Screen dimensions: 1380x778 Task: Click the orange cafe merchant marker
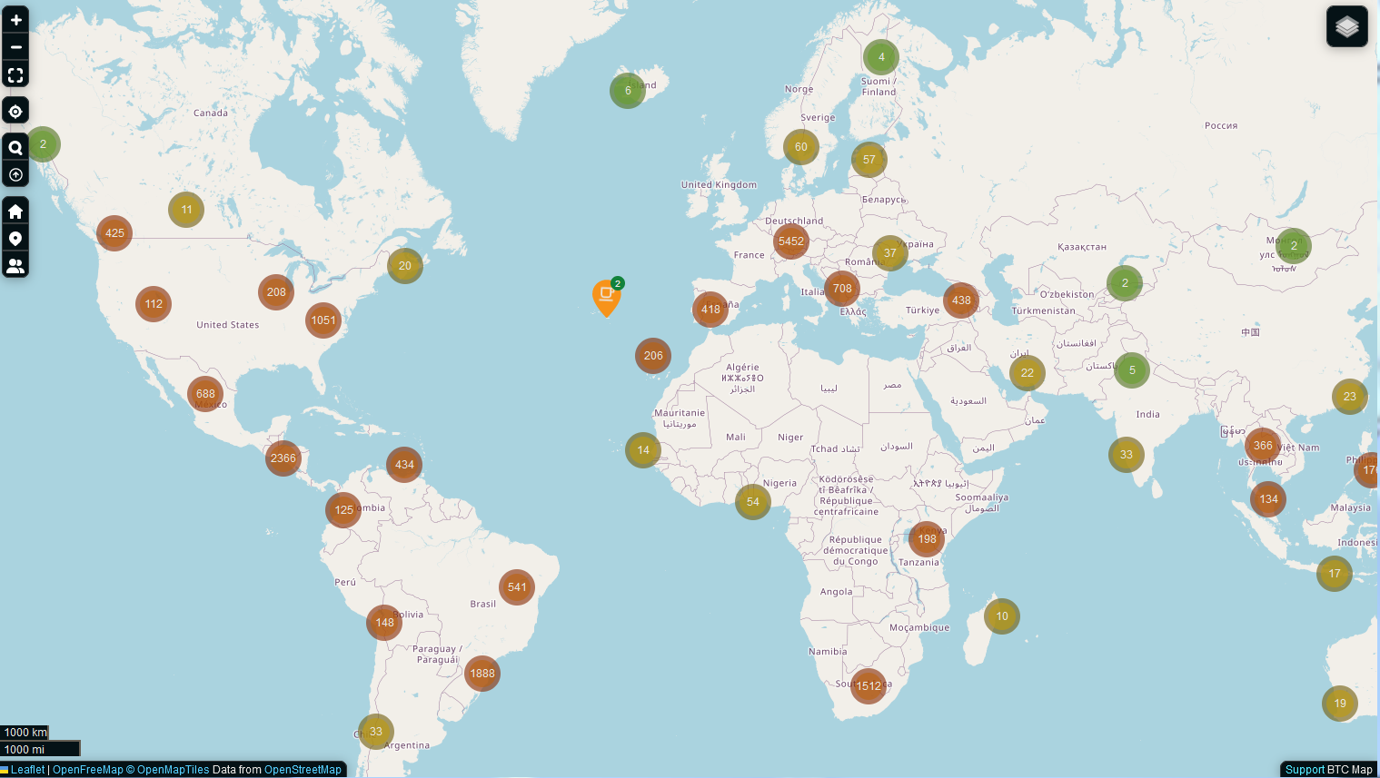pyautogui.click(x=606, y=296)
